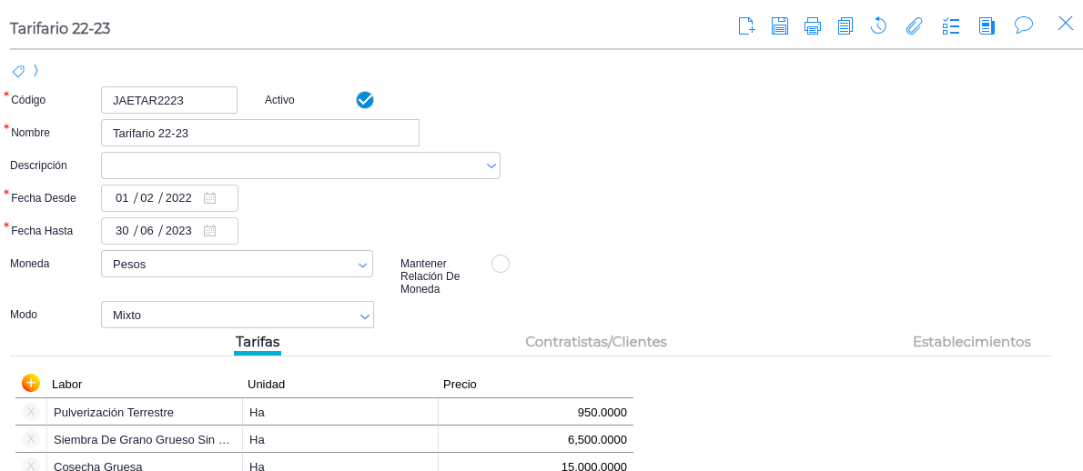Image resolution: width=1083 pixels, height=471 pixels.
Task: Click the tag icon below the title
Action: tap(18, 71)
